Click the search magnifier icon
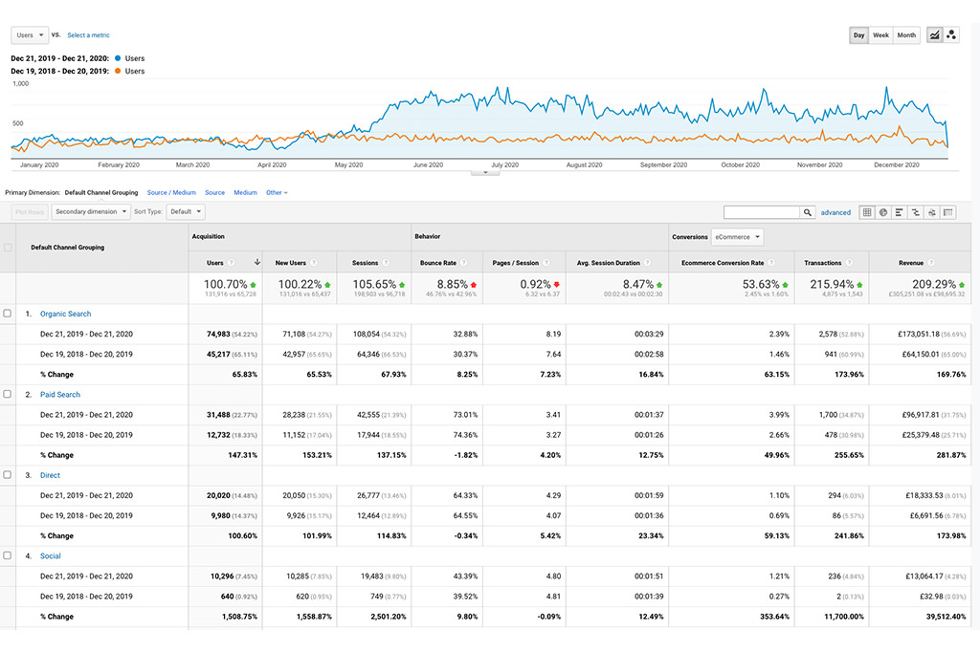Screen dimensions: 980x653 tap(809, 212)
